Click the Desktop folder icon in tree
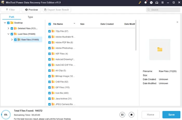Screen dimensions: 182x120 click(12, 23)
